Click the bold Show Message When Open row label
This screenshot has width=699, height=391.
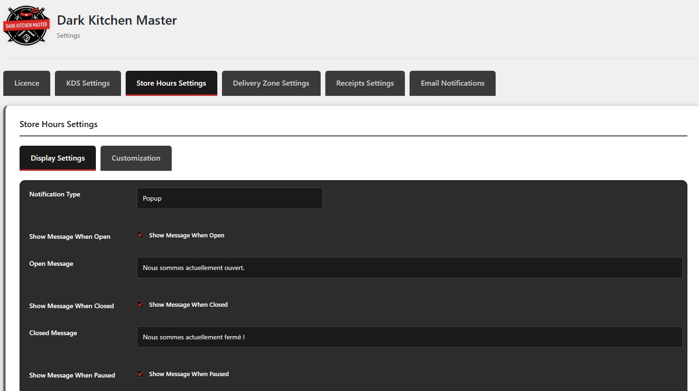[x=70, y=236]
